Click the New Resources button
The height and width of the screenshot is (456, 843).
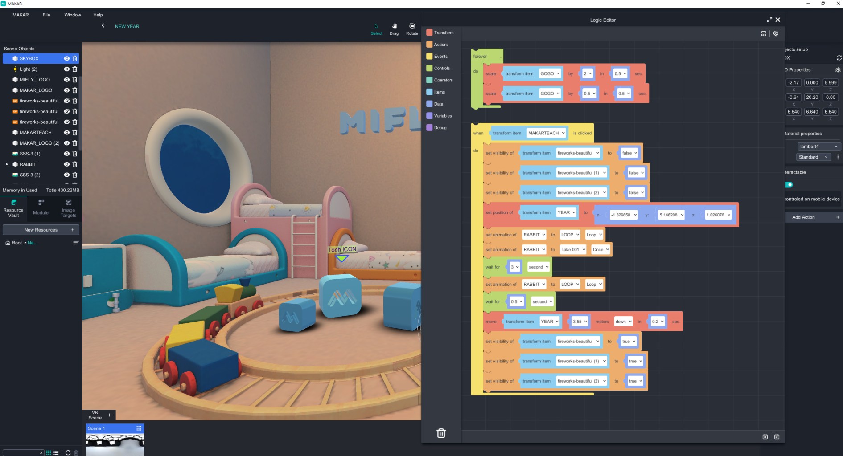tap(41, 230)
